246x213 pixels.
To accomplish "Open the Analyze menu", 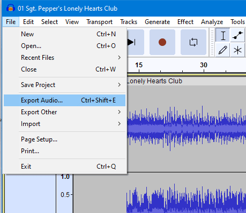I will (x=212, y=22).
